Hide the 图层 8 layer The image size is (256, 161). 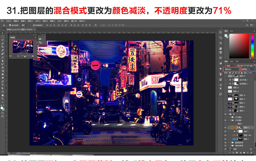226,128
